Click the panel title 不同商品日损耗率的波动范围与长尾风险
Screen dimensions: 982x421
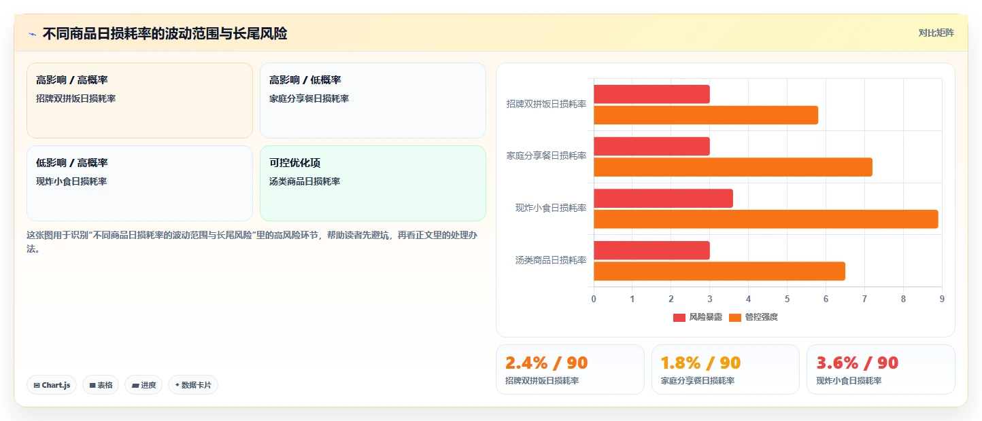click(x=165, y=34)
